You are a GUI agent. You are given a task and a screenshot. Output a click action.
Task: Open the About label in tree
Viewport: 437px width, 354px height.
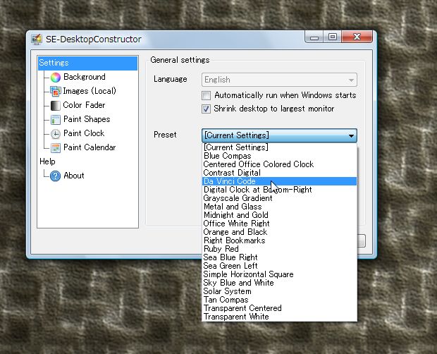click(73, 176)
